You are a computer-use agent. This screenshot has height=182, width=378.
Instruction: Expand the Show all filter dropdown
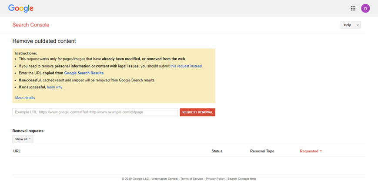point(23,139)
